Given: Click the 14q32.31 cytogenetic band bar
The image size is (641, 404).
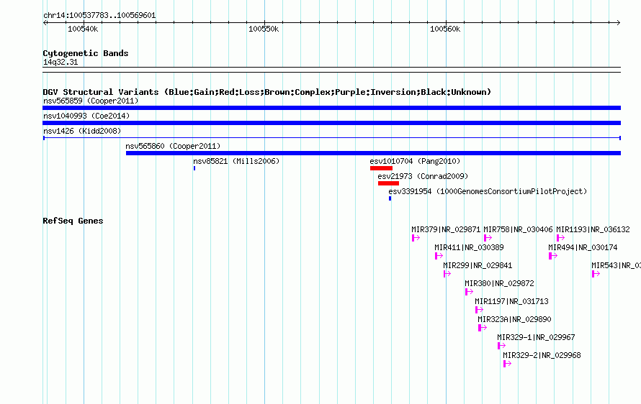Looking at the screenshot, I should pos(331,70).
